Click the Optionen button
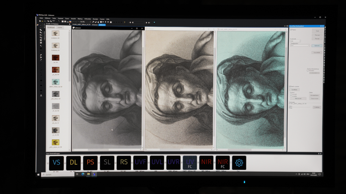This screenshot has width=346, height=194. [x=317, y=45]
